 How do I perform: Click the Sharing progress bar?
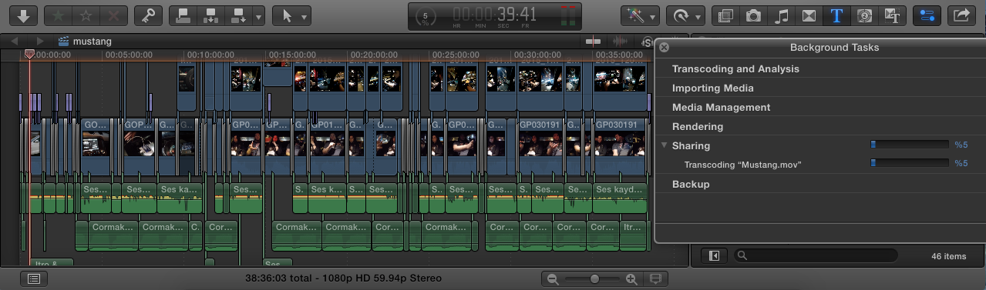(910, 145)
